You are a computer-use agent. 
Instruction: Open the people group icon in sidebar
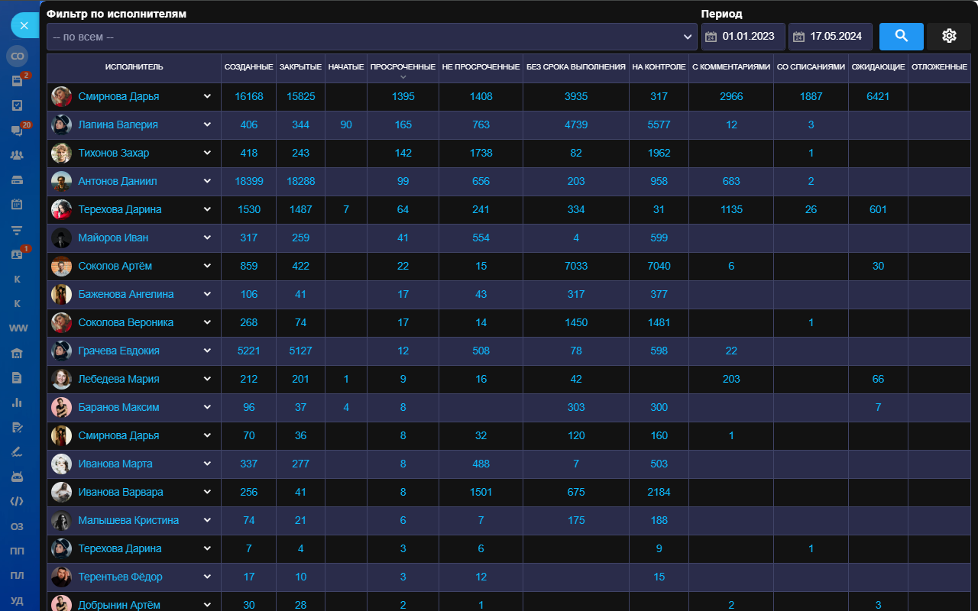[17, 155]
